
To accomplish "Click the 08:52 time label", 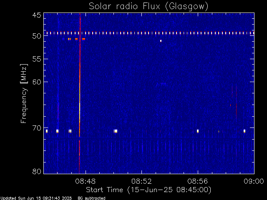I will (x=141, y=182).
